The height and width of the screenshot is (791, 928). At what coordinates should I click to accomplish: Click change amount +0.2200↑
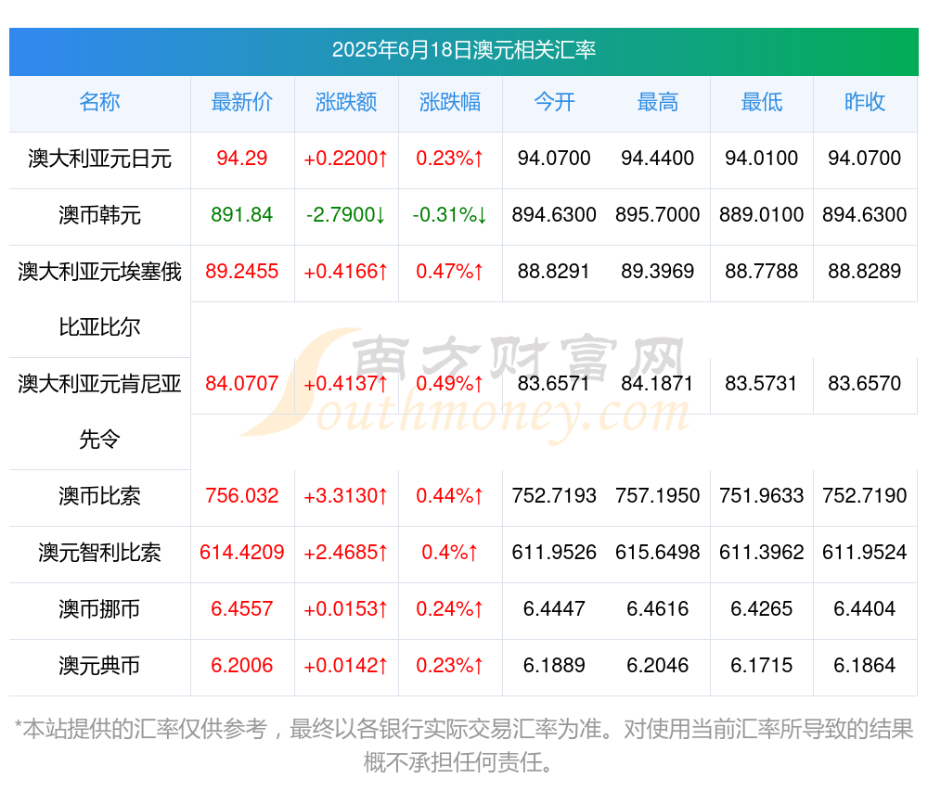(346, 159)
